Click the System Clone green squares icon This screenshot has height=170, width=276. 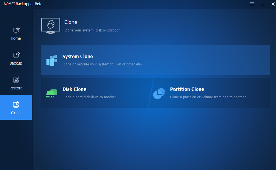[51, 61]
